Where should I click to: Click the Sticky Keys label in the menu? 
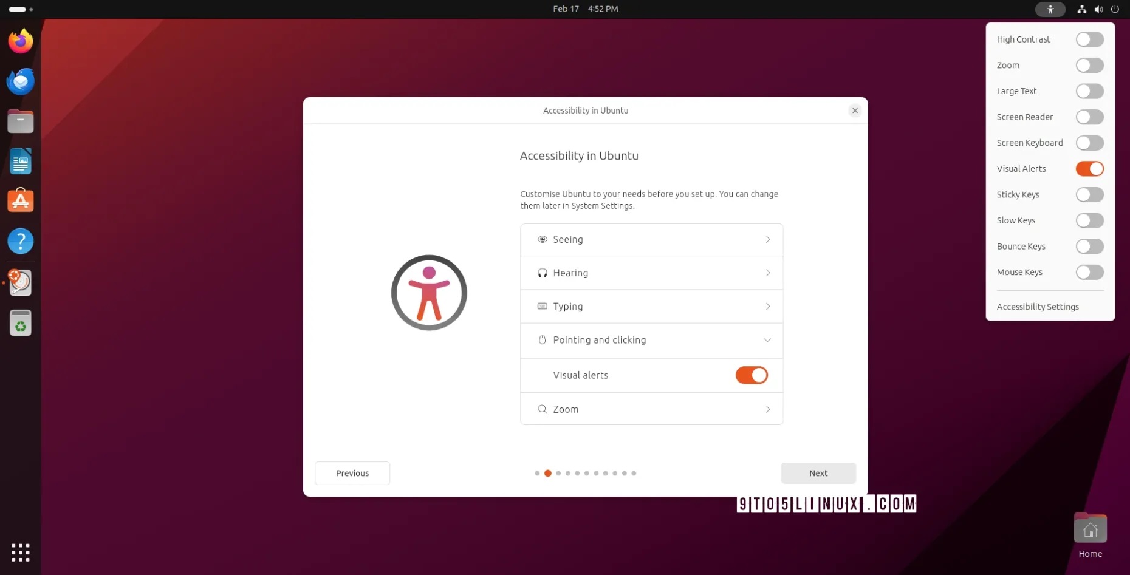pyautogui.click(x=1018, y=195)
